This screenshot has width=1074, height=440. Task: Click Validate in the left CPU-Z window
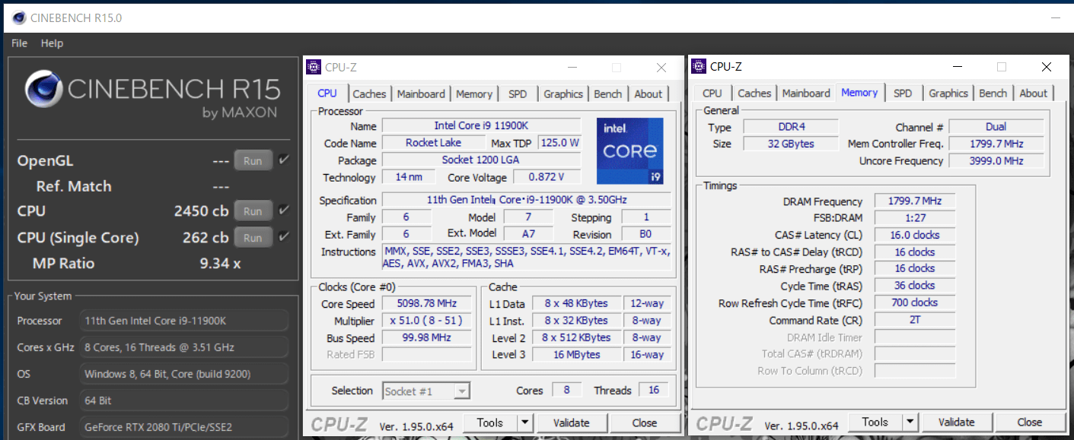coord(572,423)
